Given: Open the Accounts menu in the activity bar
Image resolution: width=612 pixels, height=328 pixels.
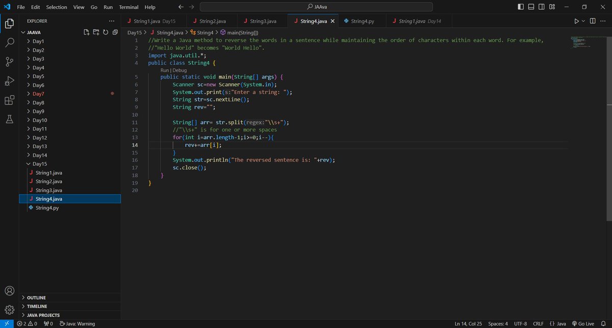Looking at the screenshot, I should 9,291.
